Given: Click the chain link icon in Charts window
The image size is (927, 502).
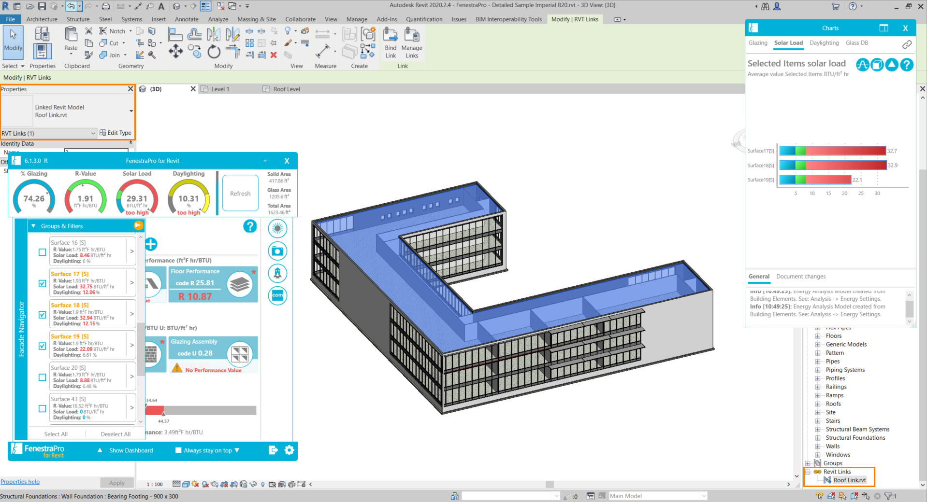Looking at the screenshot, I should (907, 44).
